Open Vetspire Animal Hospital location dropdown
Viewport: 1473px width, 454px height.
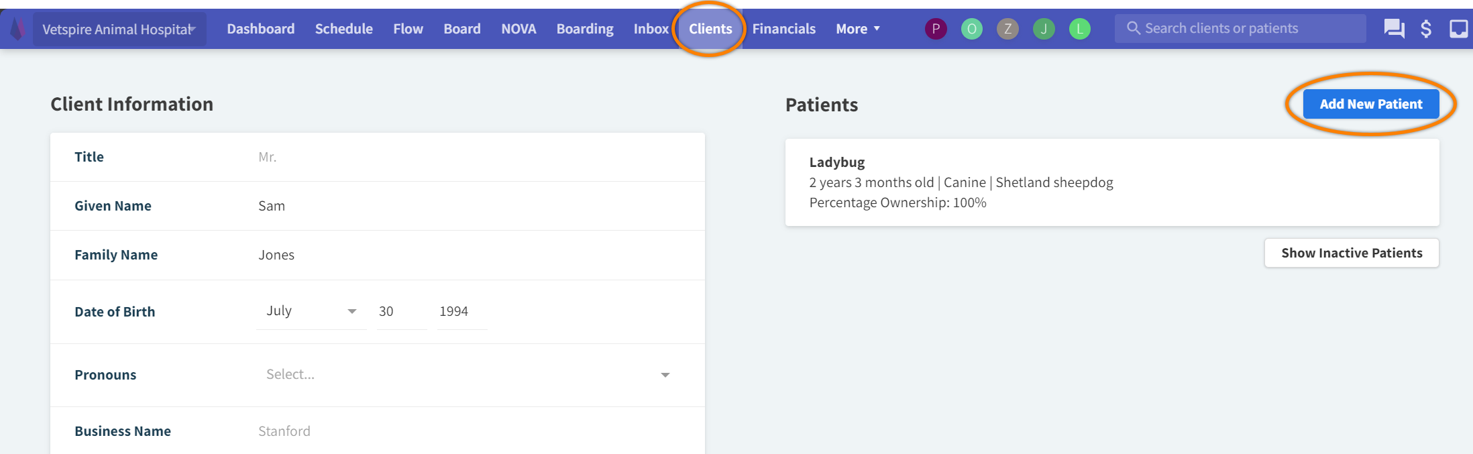coord(119,30)
